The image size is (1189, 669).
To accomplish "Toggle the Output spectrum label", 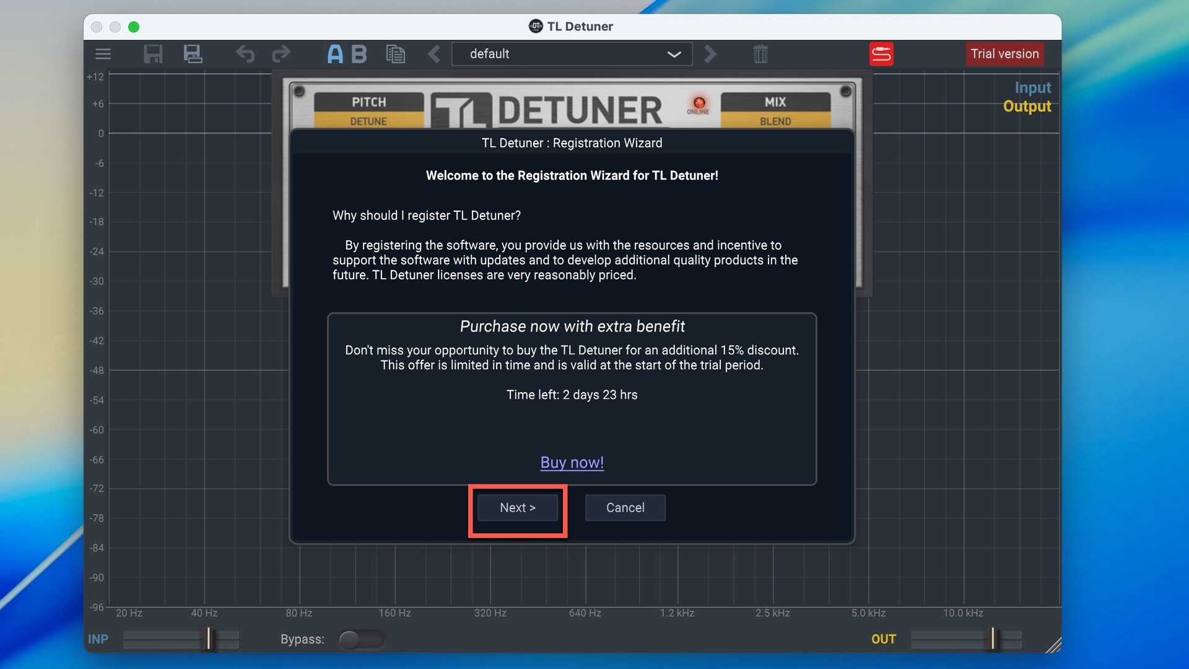I will [1027, 107].
